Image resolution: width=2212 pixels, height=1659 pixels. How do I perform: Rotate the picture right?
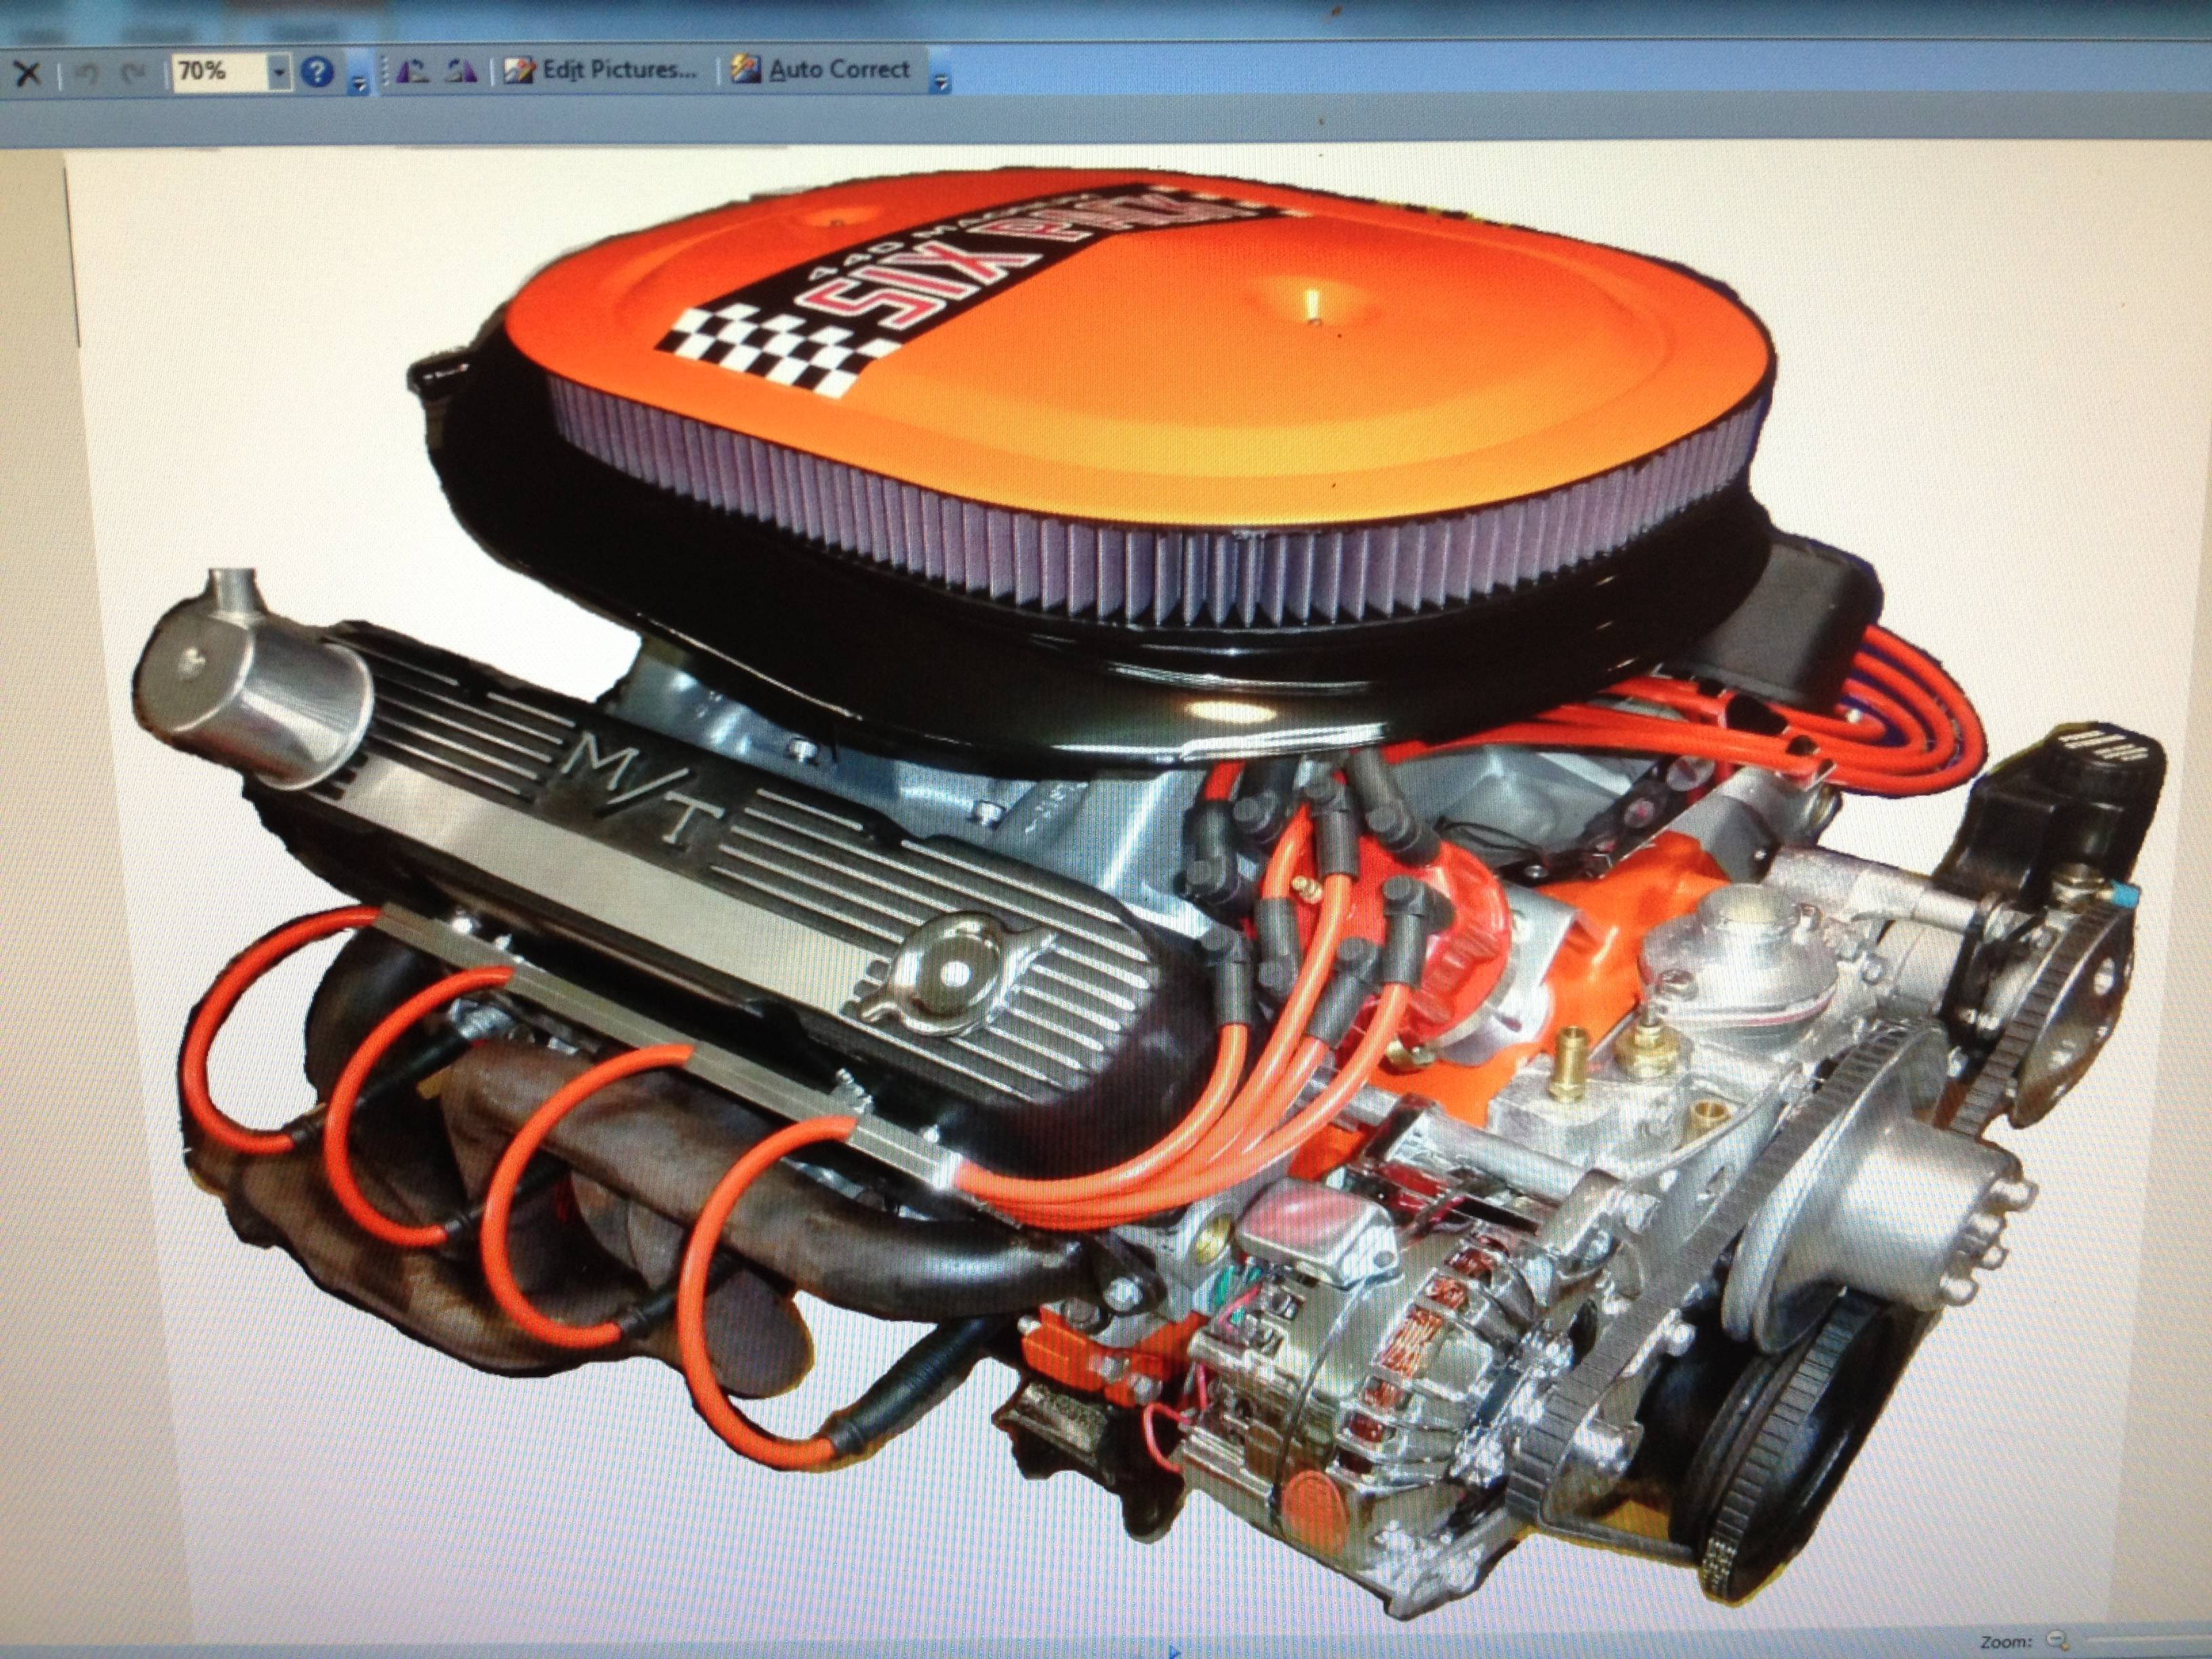coord(461,72)
